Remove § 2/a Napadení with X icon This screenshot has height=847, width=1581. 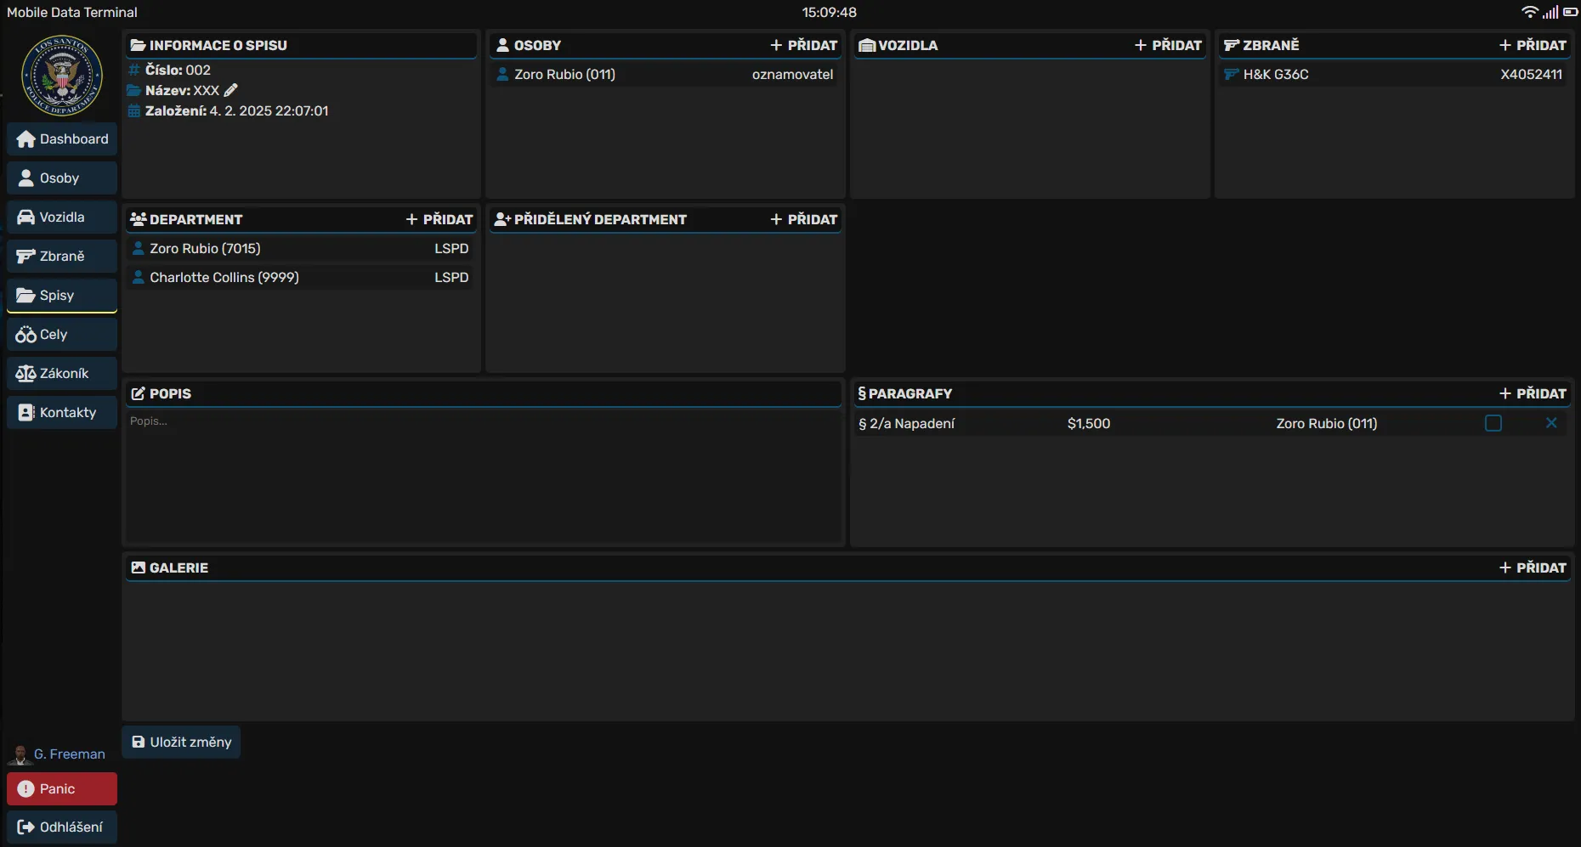point(1551,423)
